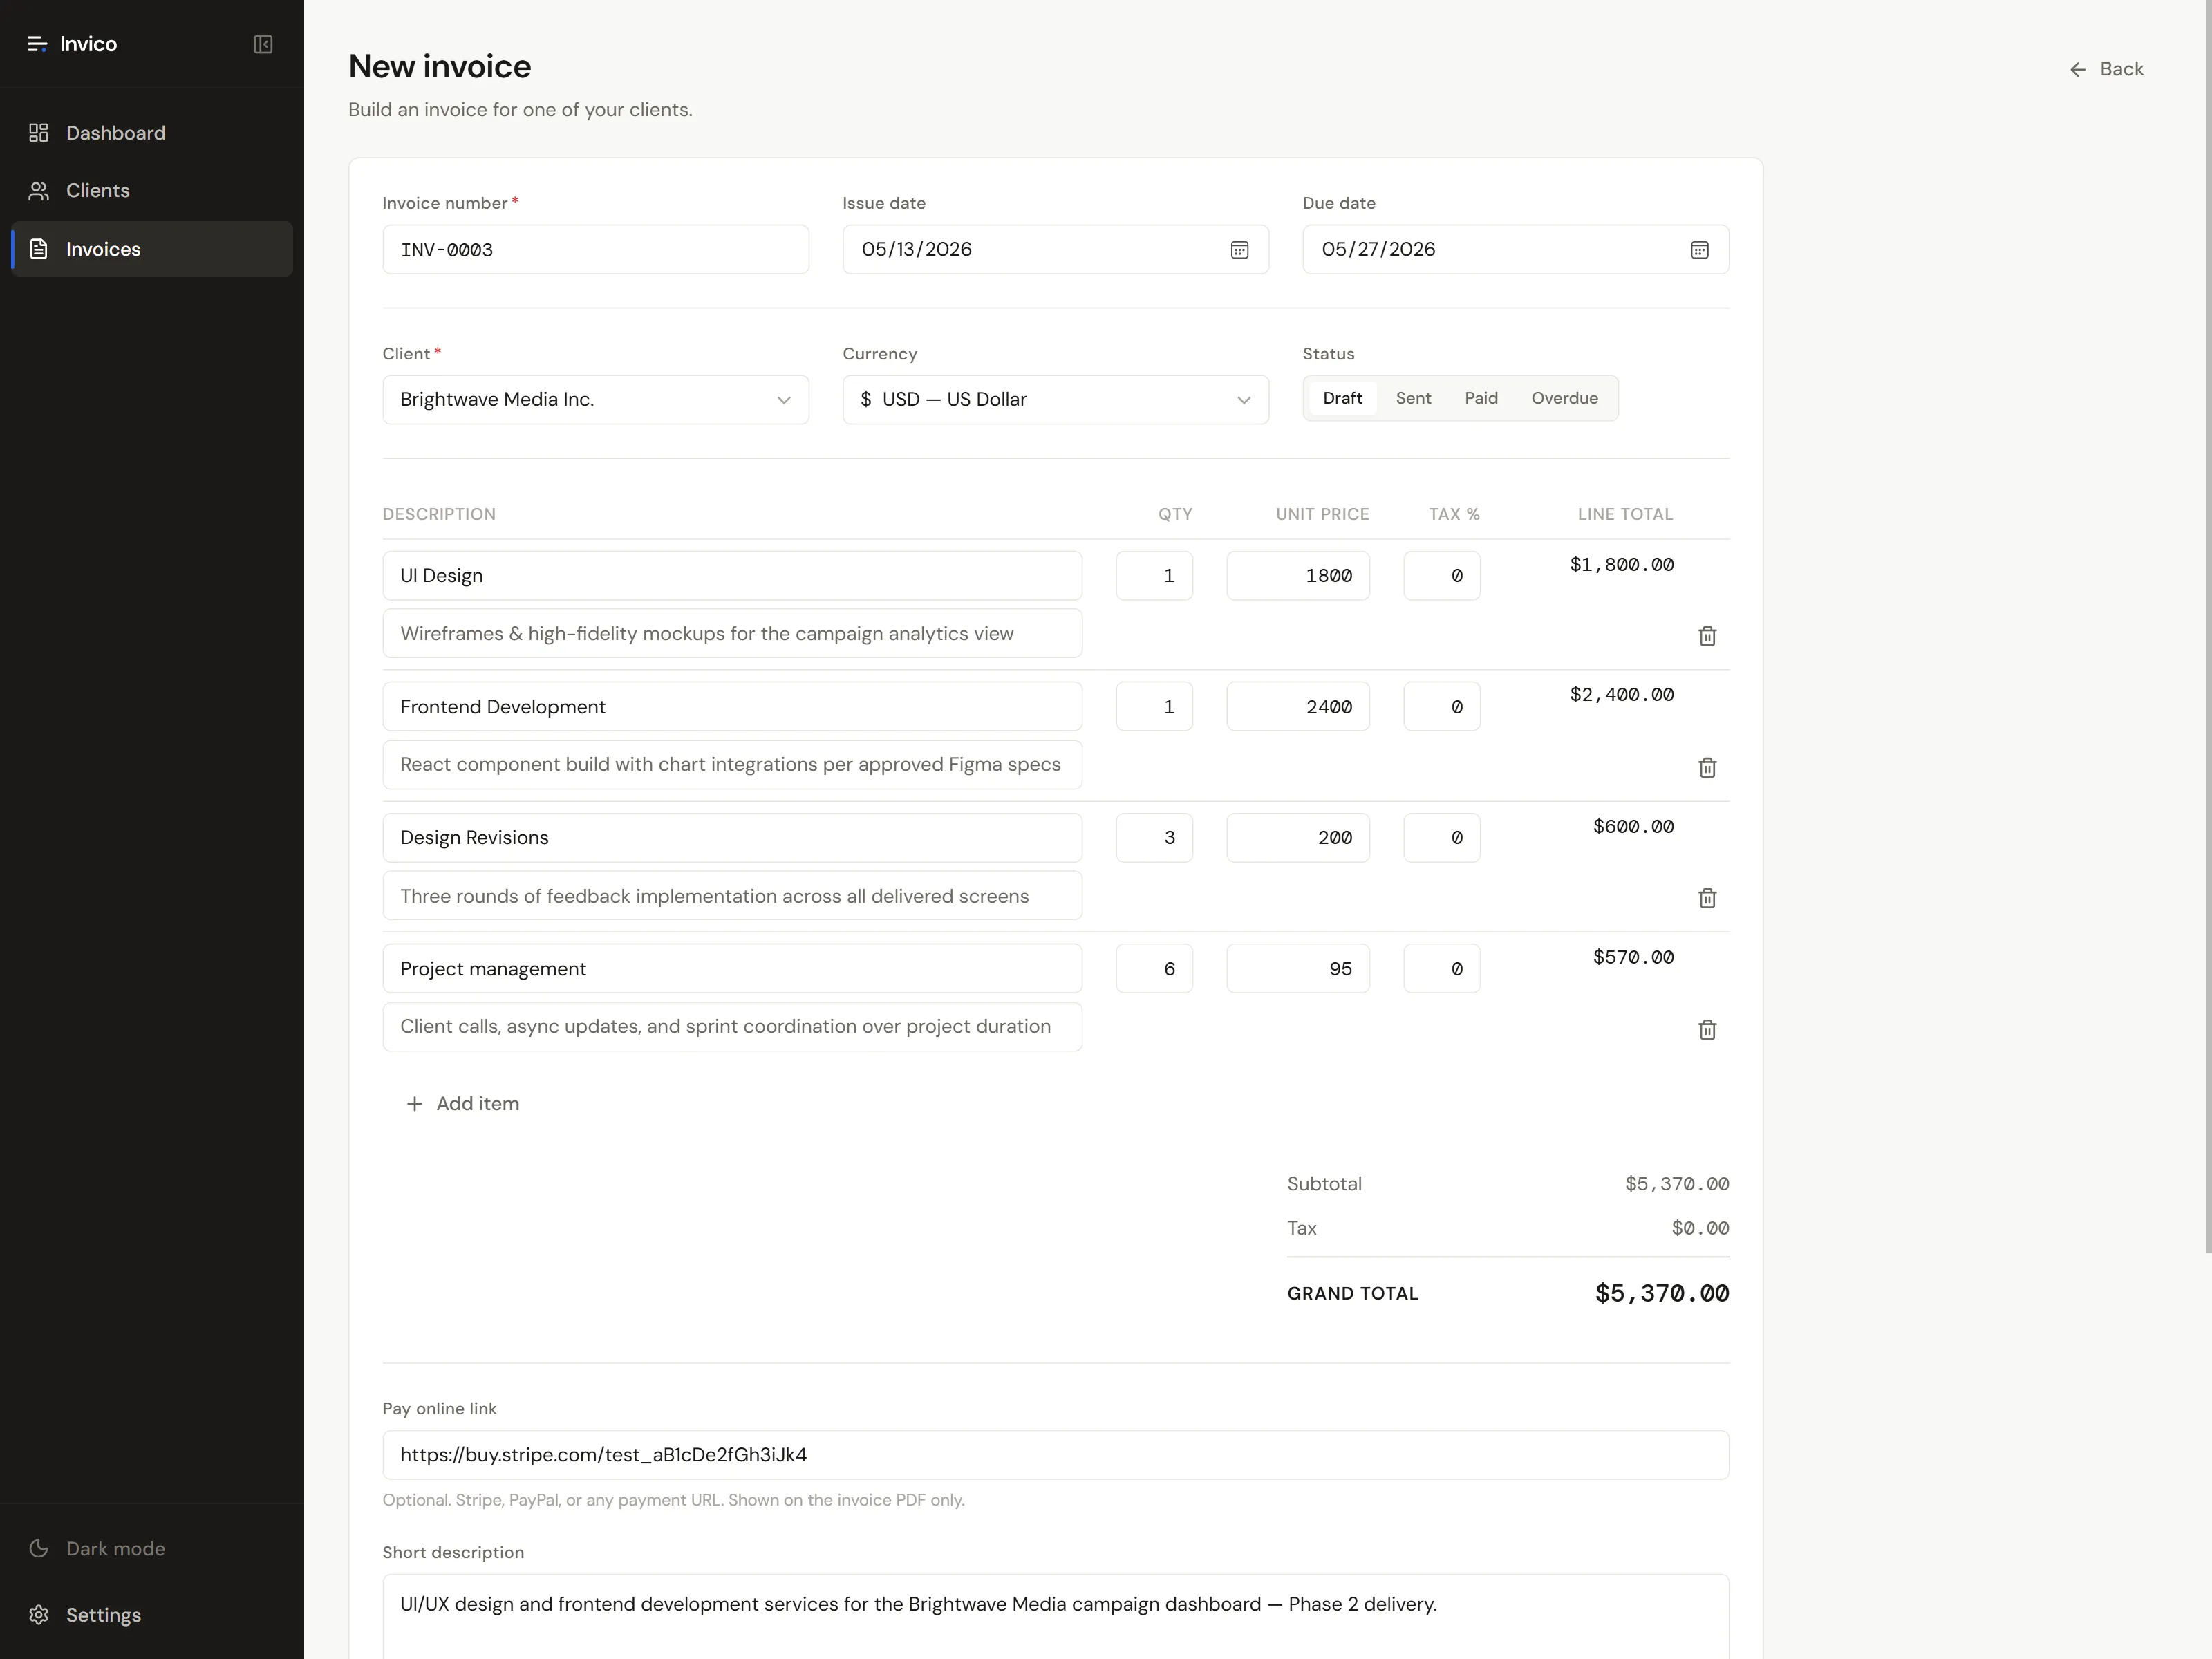The height and width of the screenshot is (1659, 2212).
Task: Edit quantity 3 for Design Revisions
Action: [1154, 838]
